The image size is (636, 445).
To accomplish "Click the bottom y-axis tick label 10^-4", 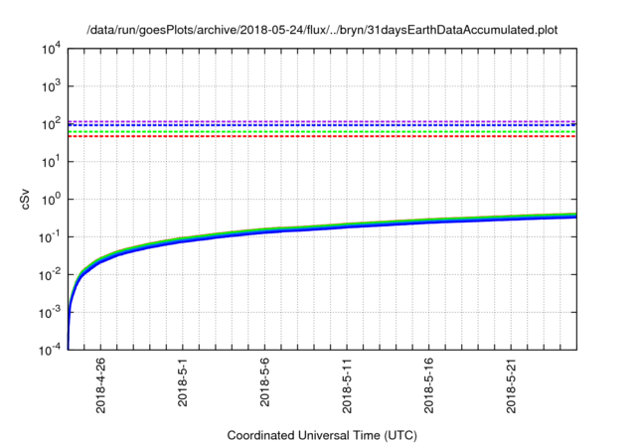I will (x=50, y=350).
